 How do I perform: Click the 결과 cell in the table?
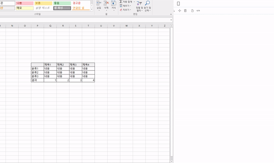[37, 80]
